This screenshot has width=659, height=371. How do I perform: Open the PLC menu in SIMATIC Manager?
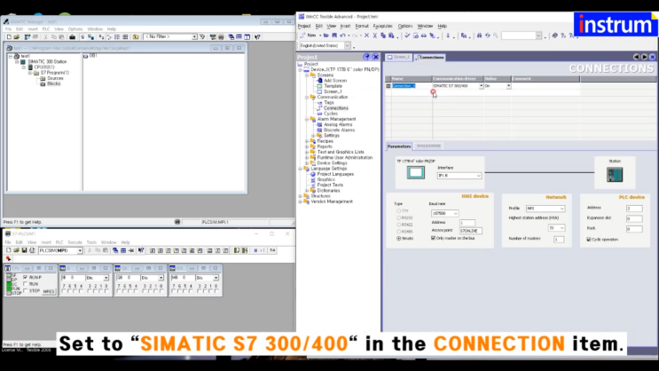[46, 29]
